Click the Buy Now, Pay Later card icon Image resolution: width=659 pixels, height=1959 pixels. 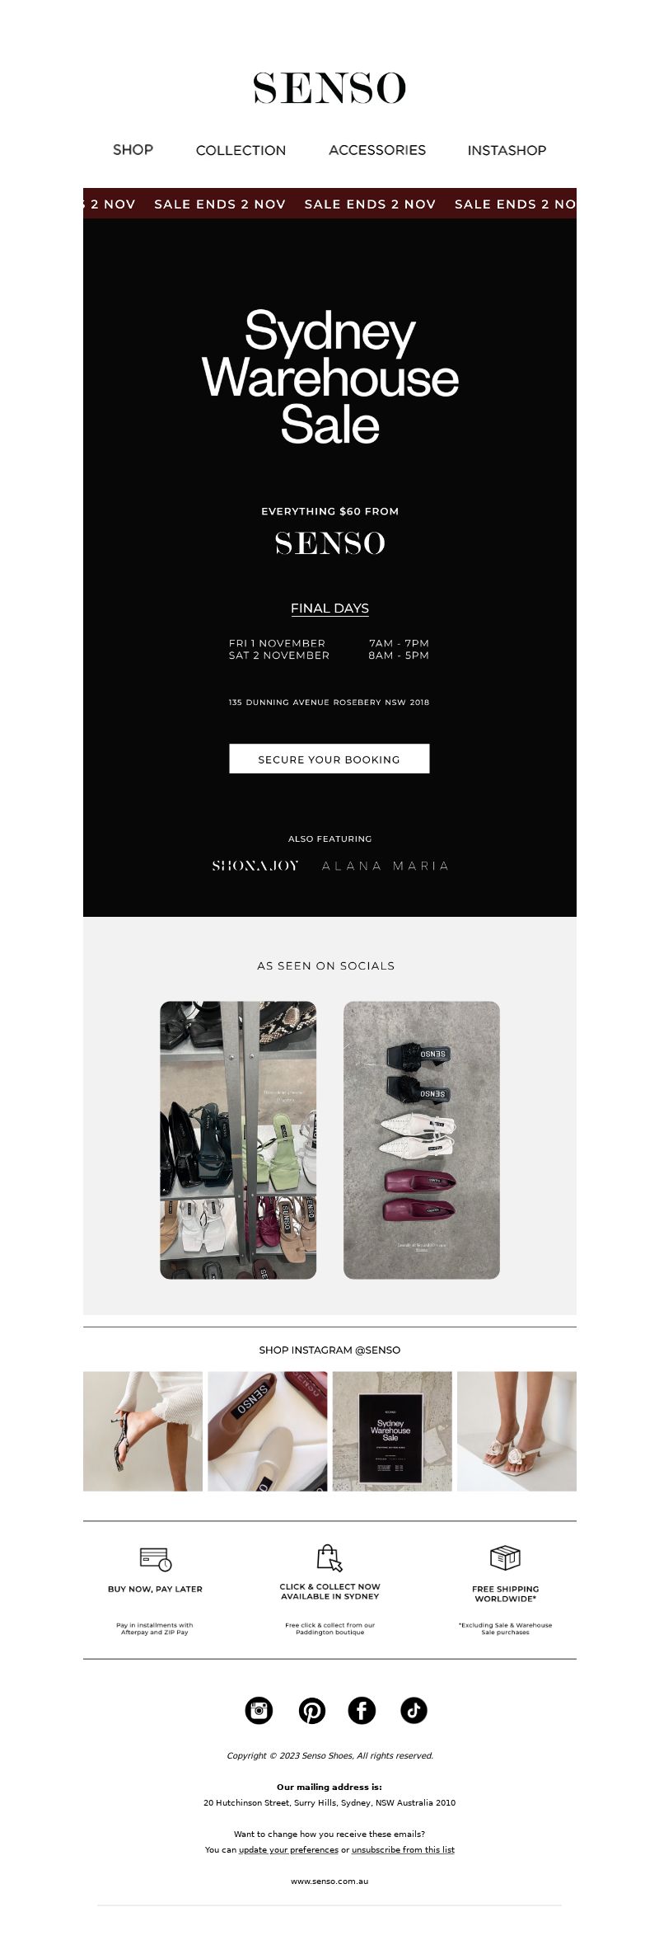tap(155, 1559)
